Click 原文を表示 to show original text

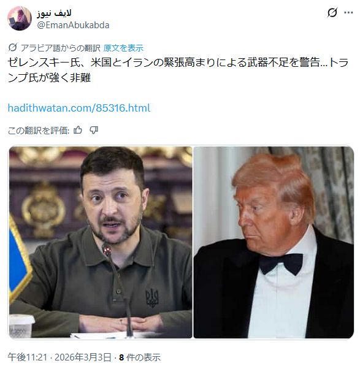click(x=123, y=48)
